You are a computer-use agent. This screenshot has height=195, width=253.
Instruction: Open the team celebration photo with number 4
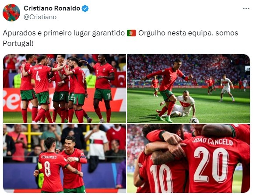[x=64, y=89]
